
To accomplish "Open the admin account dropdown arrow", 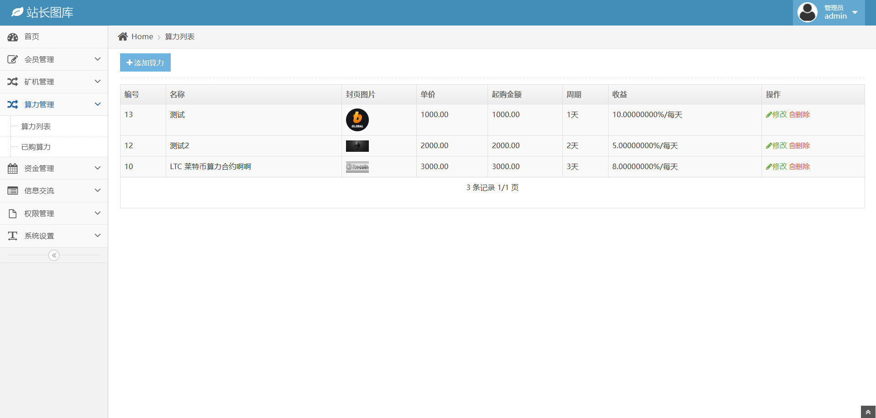I will [855, 12].
